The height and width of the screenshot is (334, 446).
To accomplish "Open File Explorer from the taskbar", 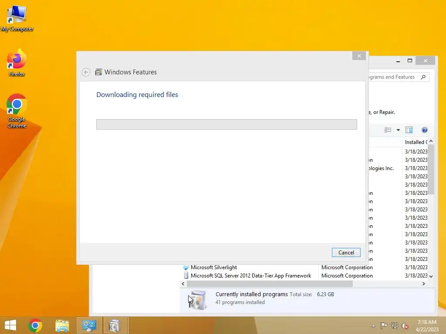I will click(x=62, y=325).
